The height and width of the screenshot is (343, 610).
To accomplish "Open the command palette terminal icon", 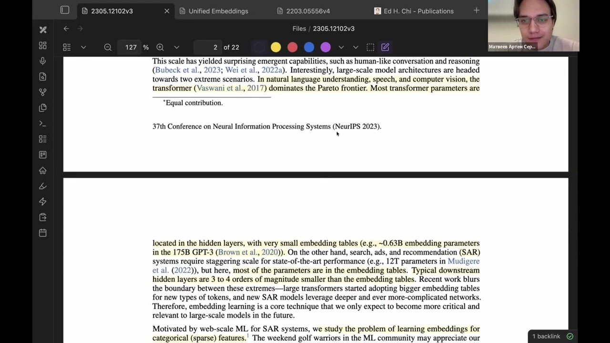I will tap(43, 123).
